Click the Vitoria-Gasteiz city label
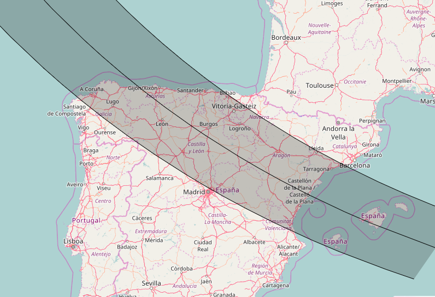This screenshot has height=297, width=435. click(x=234, y=106)
